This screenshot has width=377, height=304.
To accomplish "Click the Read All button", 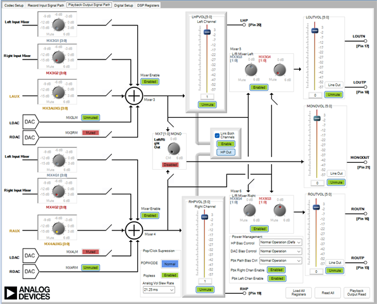I will [x=328, y=293].
